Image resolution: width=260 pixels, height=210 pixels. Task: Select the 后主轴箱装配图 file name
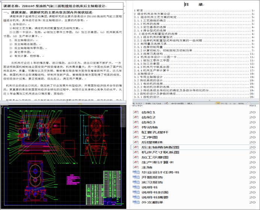pyautogui.click(x=160, y=147)
